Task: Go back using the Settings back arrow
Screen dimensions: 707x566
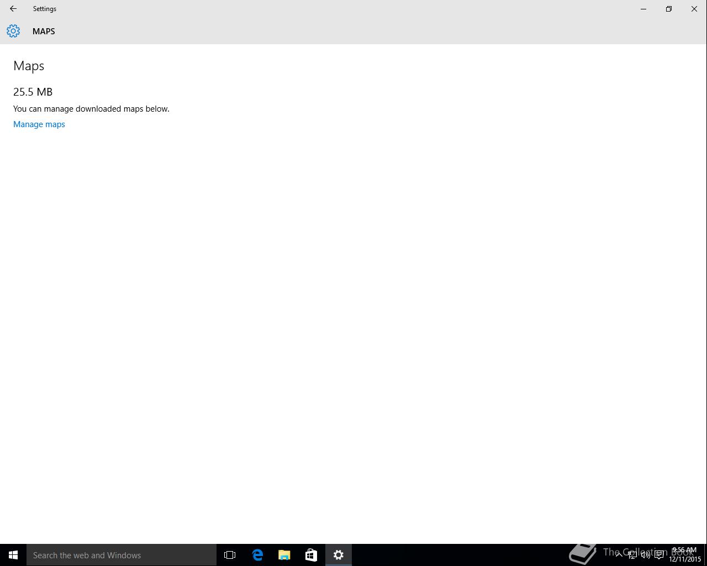Action: tap(13, 9)
